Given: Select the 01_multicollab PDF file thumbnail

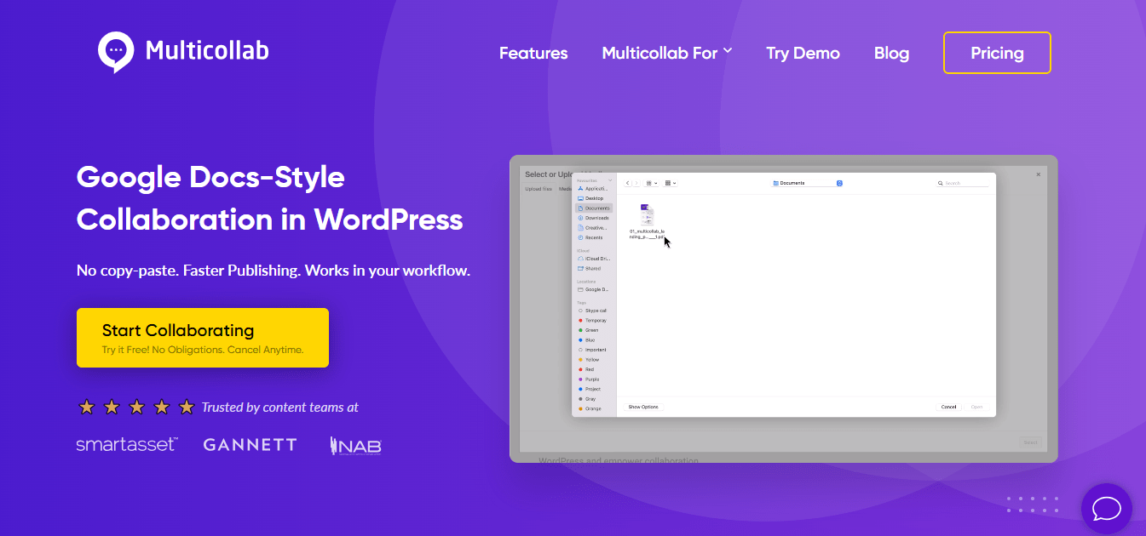Looking at the screenshot, I should click(x=647, y=214).
